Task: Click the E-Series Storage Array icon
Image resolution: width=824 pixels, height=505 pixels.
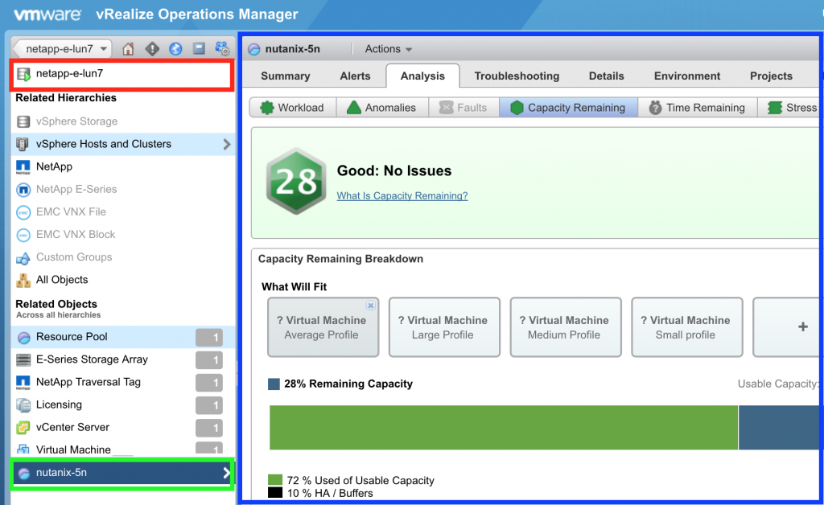Action: coord(23,359)
